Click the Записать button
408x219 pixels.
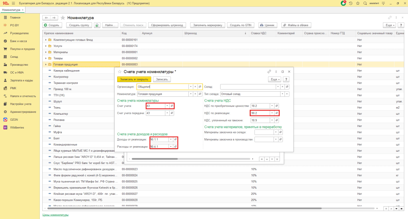(162, 79)
